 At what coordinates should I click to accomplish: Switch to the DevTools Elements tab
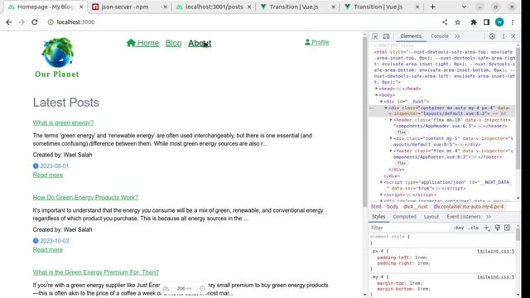click(411, 36)
